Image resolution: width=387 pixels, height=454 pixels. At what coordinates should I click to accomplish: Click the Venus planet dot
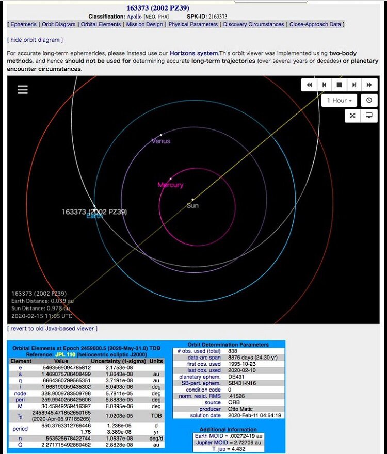161,135
